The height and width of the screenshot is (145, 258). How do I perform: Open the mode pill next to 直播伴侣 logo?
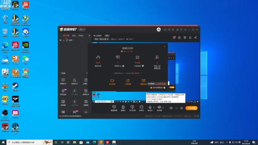tap(82, 29)
